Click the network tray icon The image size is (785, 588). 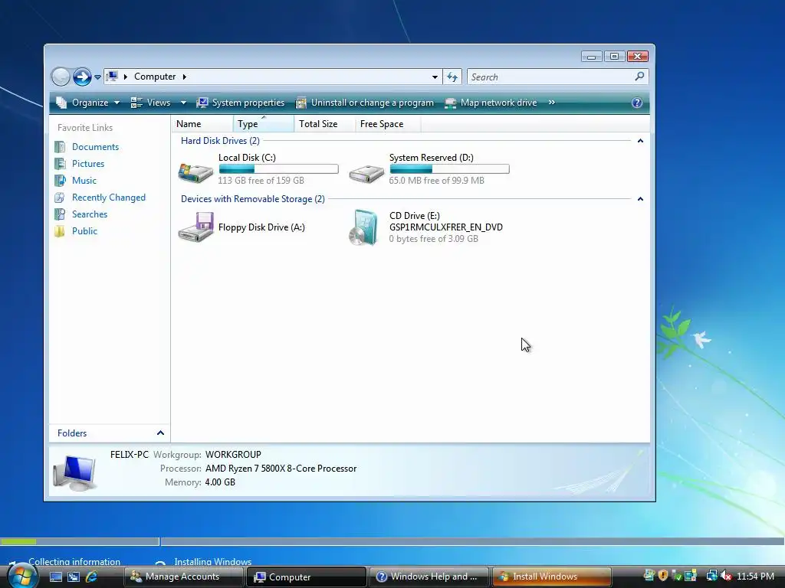(x=711, y=576)
